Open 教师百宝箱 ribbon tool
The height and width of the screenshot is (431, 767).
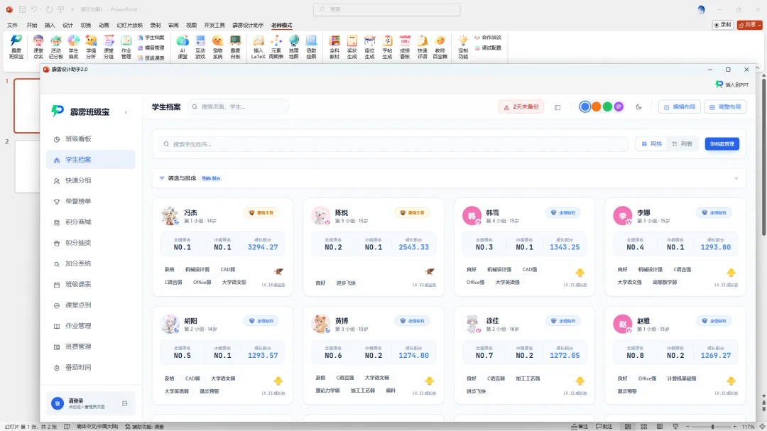coord(440,47)
